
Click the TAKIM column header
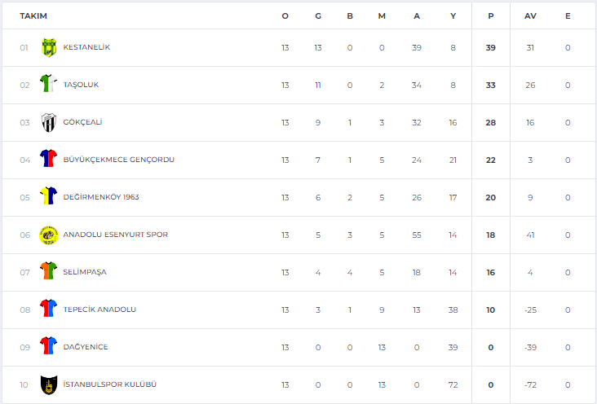[33, 16]
